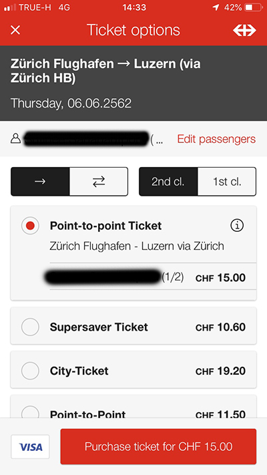Tap the cellular signal bars icon
The image size is (267, 475).
10,7
